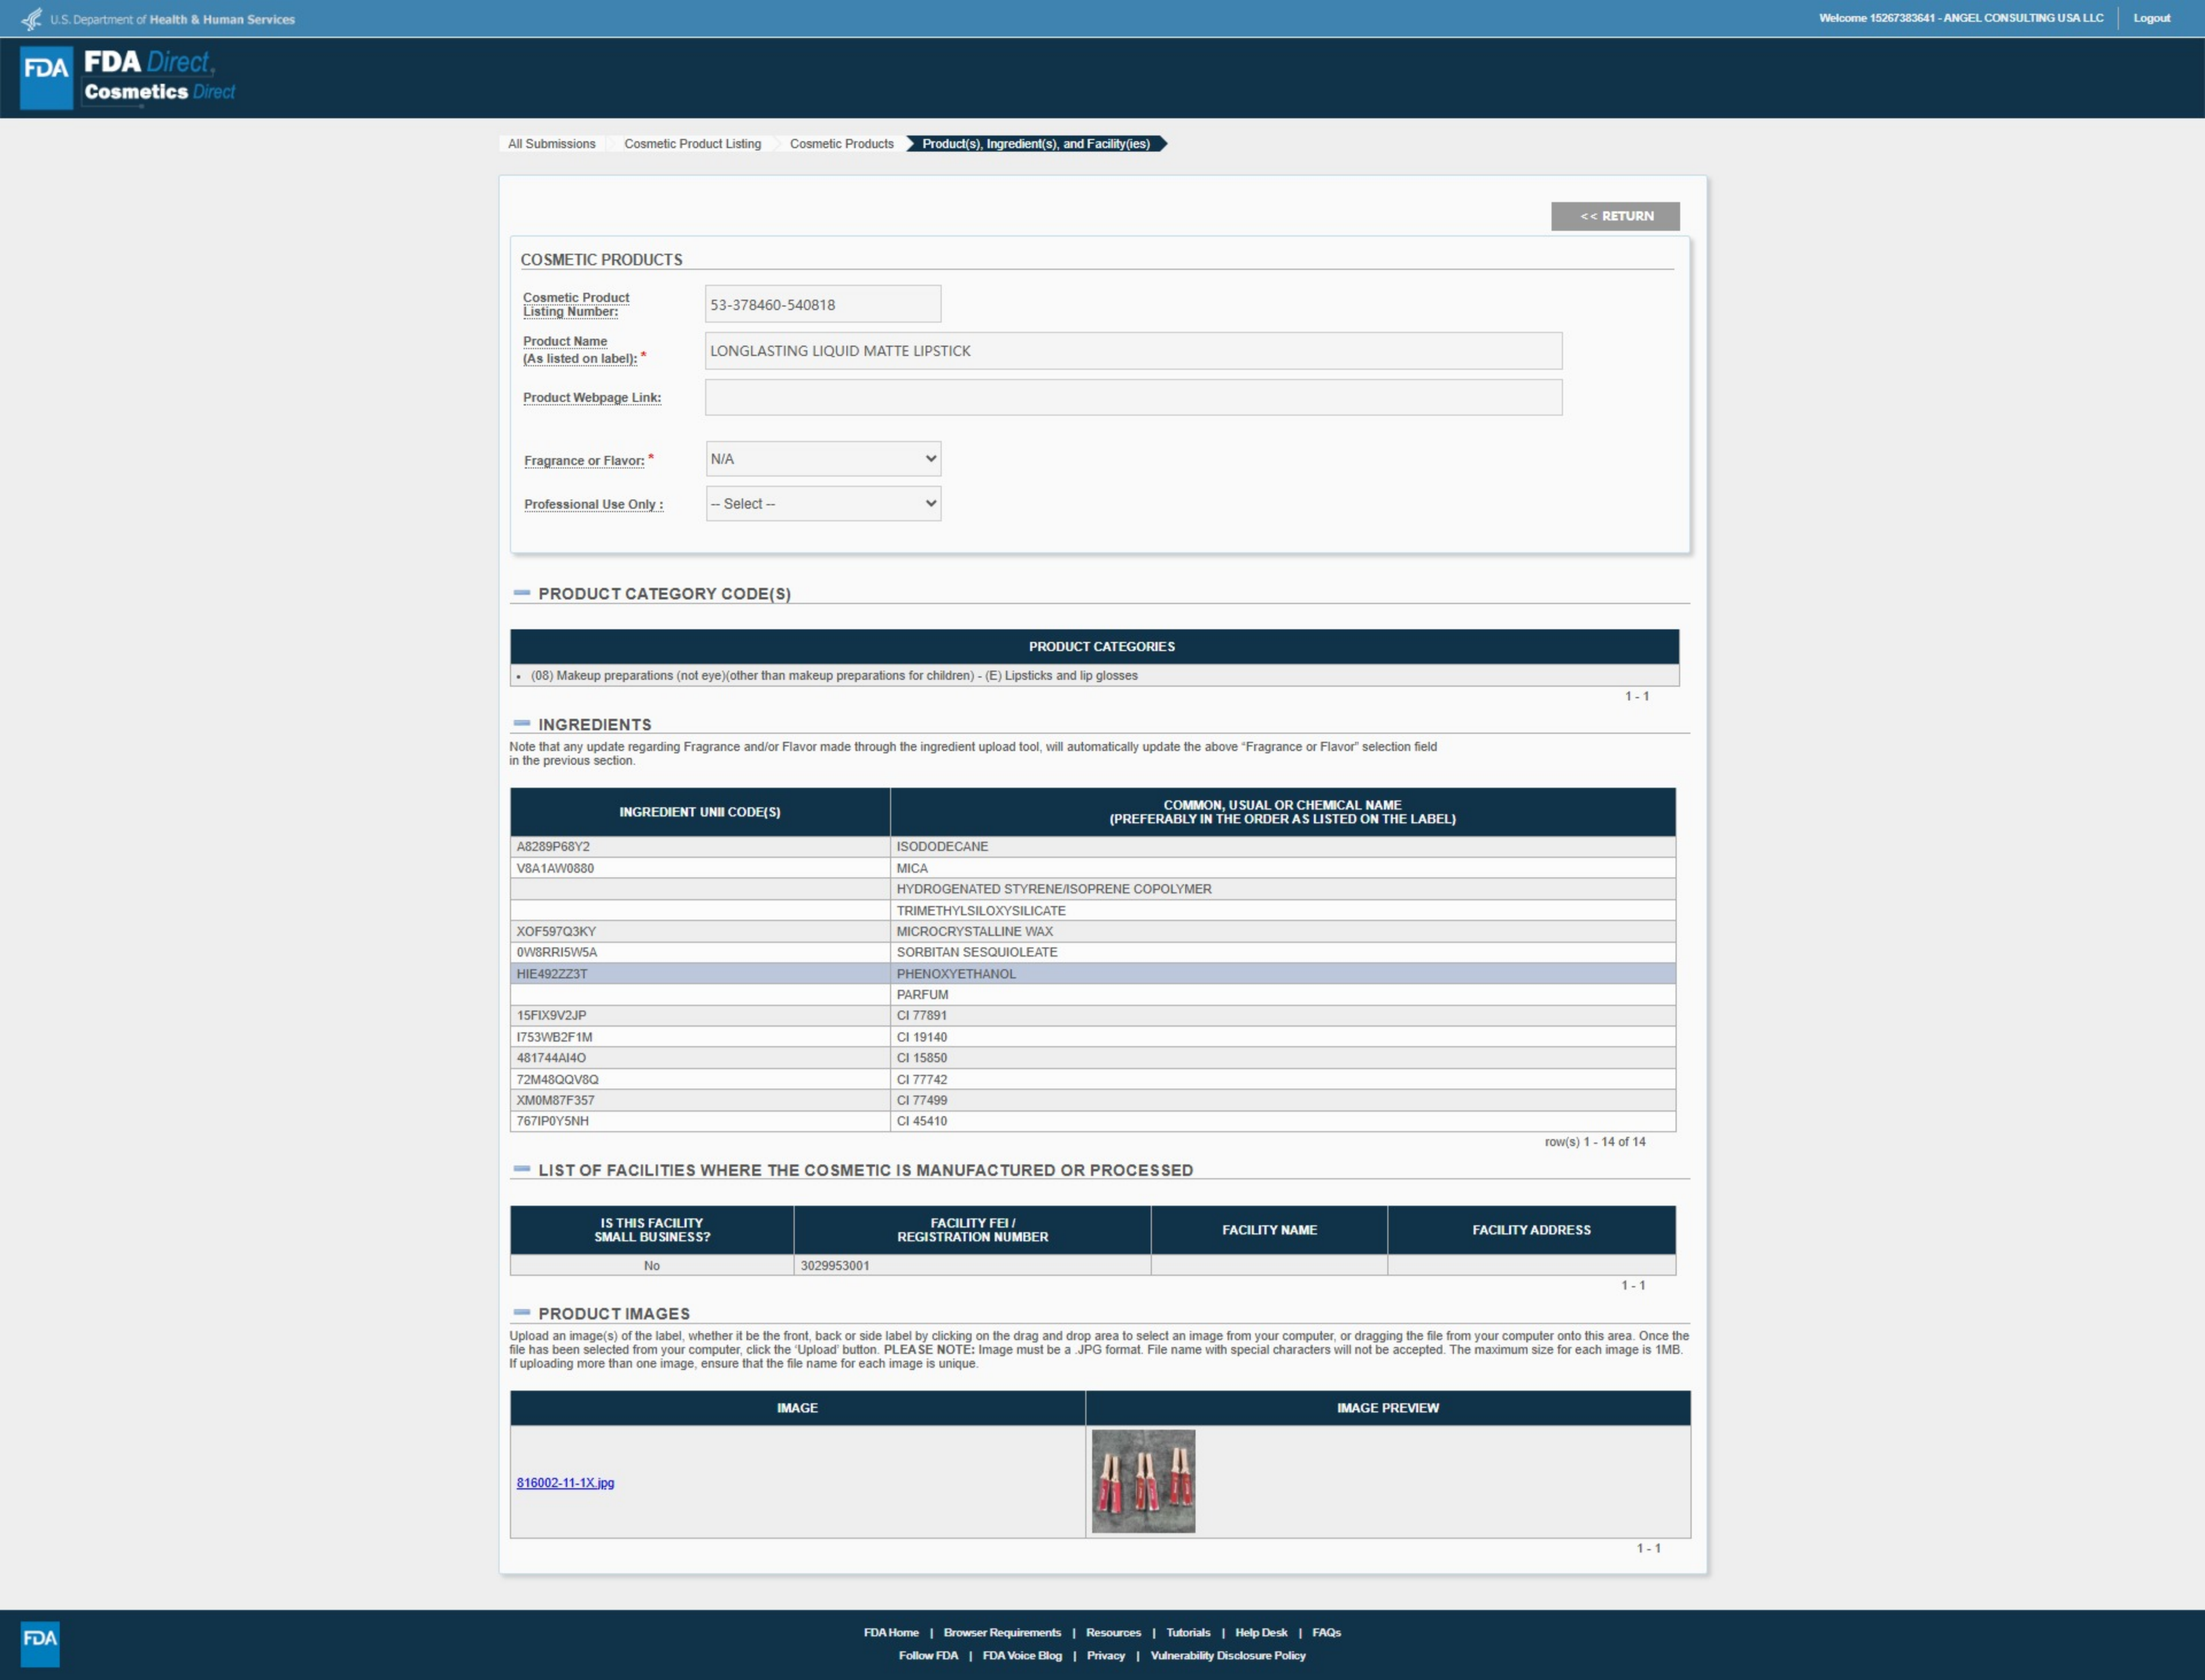The width and height of the screenshot is (2205, 1680).
Task: Open Cosmetic Products breadcrumb
Action: point(841,144)
